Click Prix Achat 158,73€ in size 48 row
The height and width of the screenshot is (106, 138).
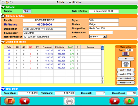pyautogui.click(x=49, y=50)
